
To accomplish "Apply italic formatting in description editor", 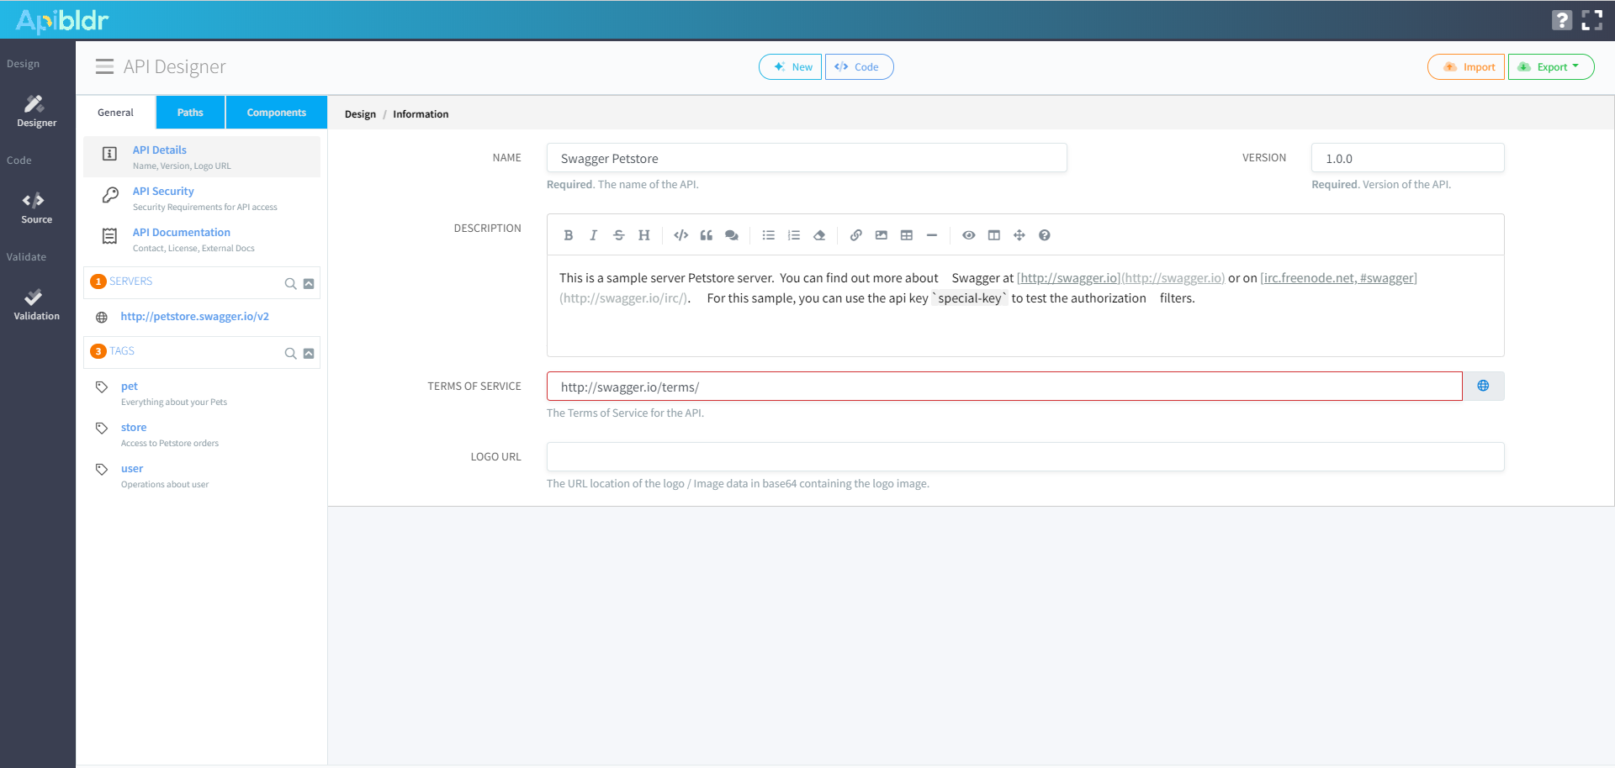I will [x=594, y=235].
